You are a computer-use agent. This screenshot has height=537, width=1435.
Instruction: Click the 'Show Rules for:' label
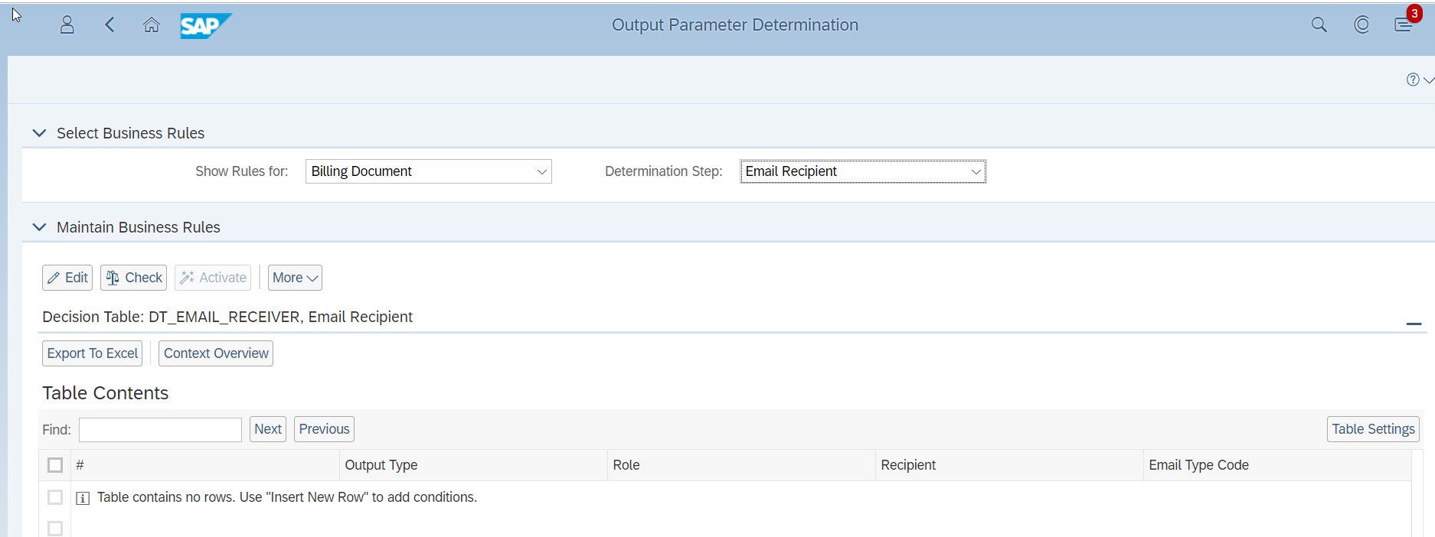coord(242,171)
